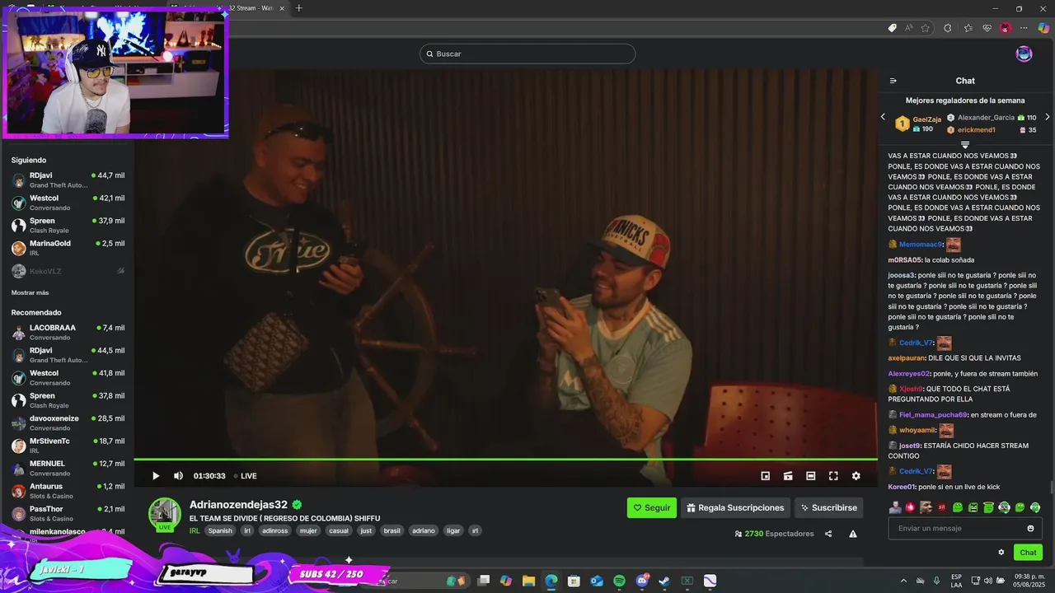Share the stream via share icon
The image size is (1055, 593).
click(x=828, y=534)
